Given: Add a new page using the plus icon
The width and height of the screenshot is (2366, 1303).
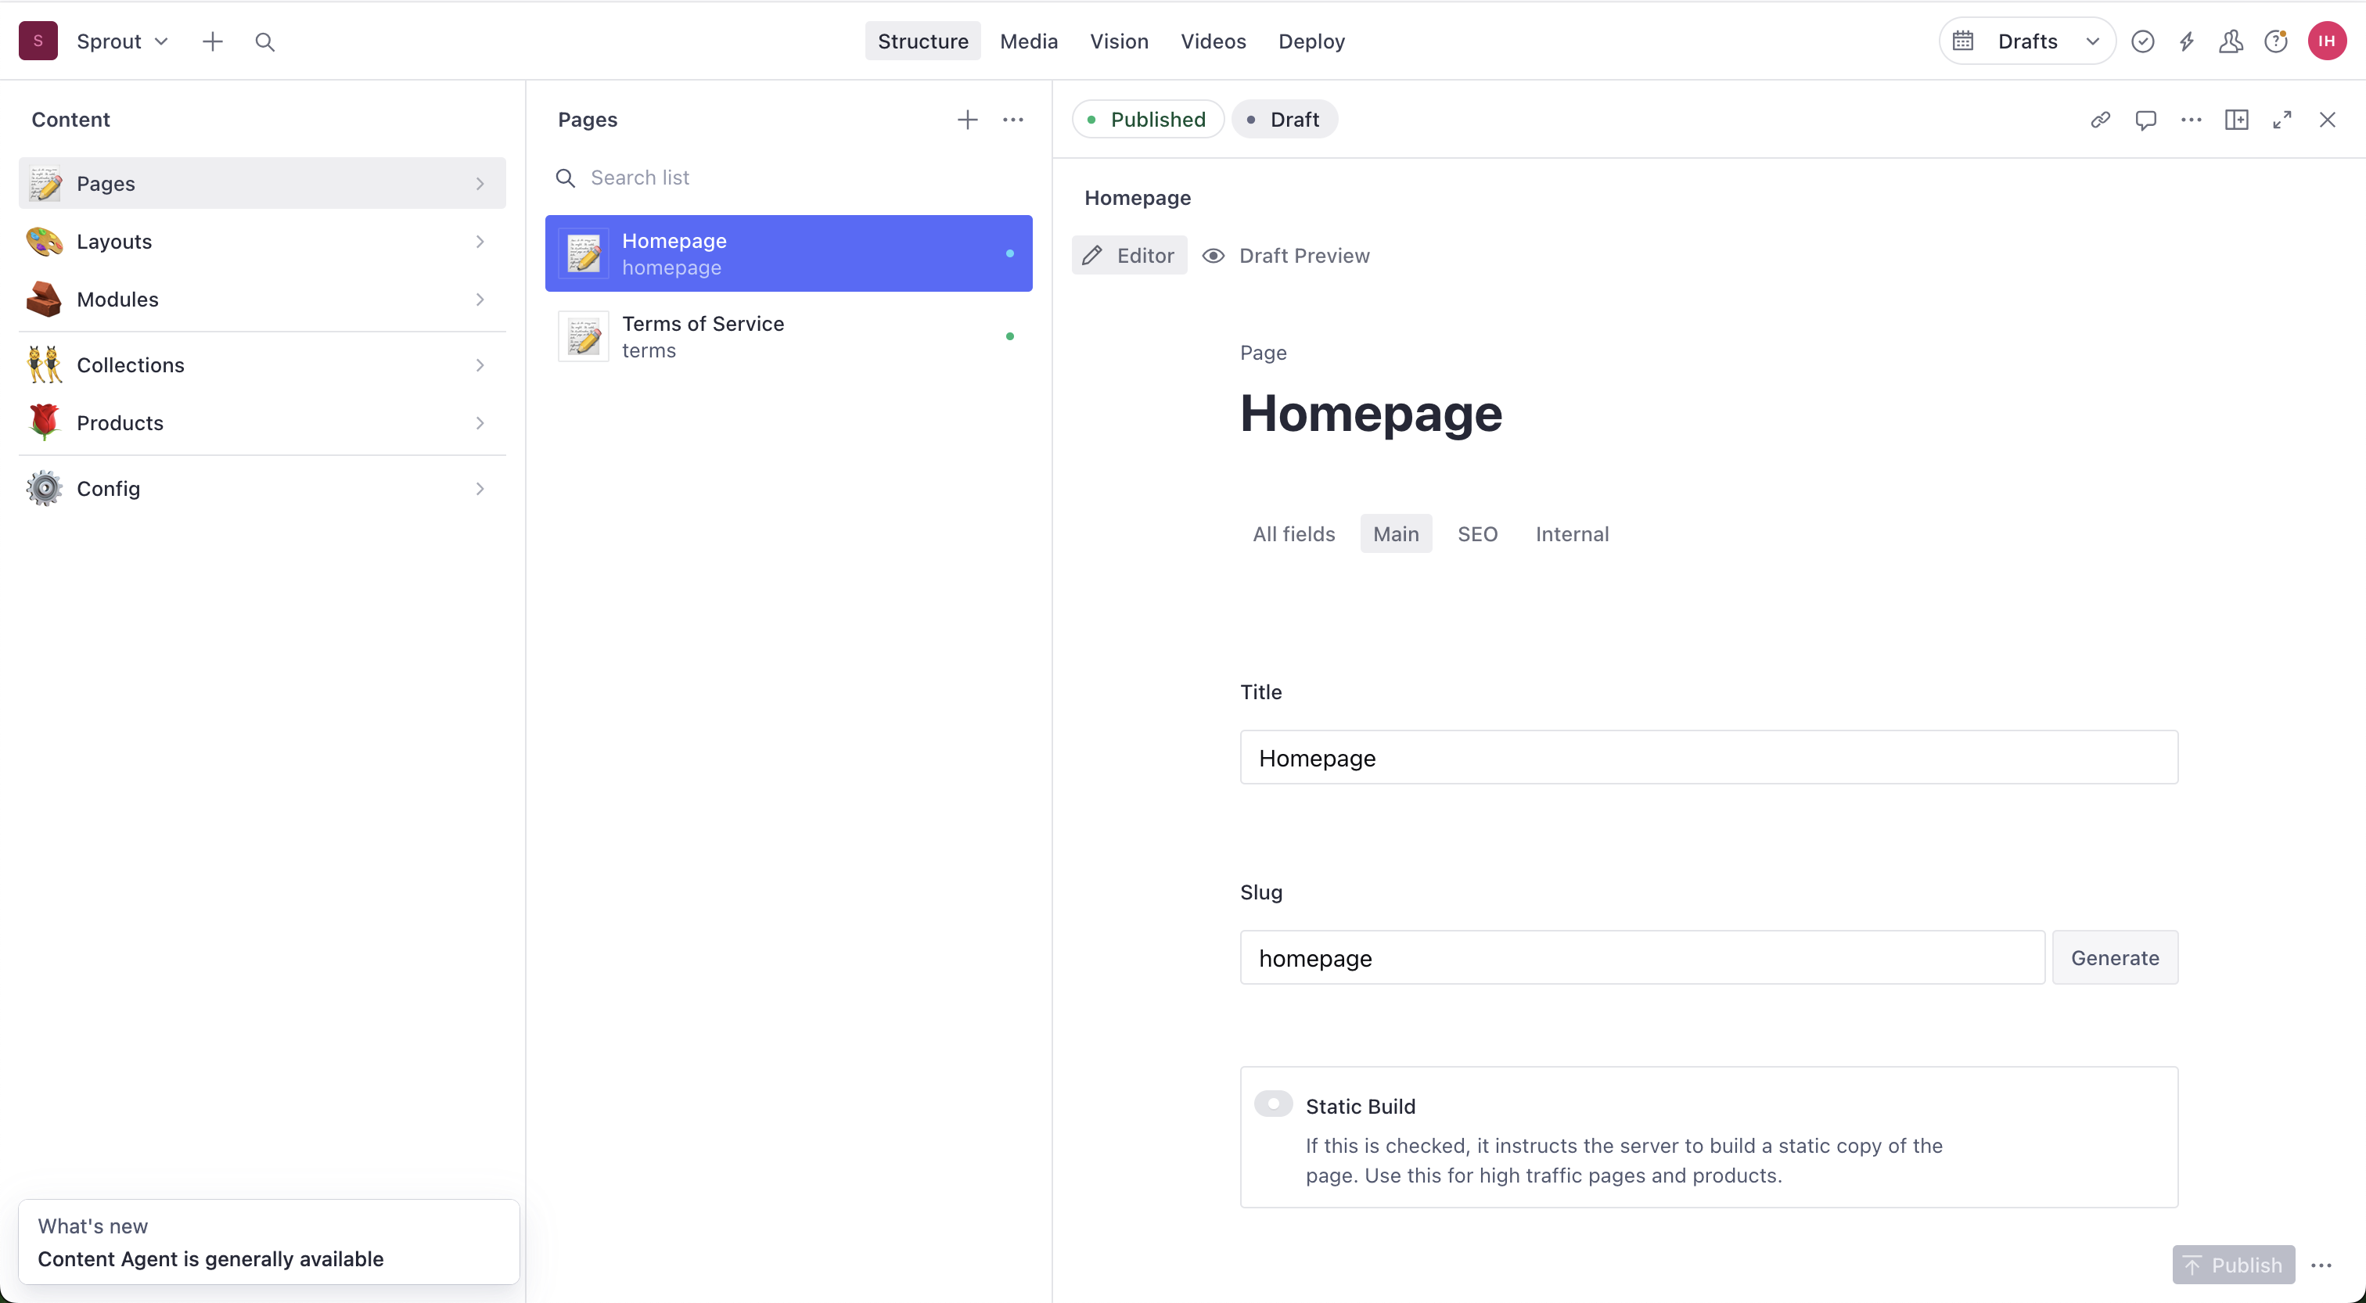Looking at the screenshot, I should [967, 120].
